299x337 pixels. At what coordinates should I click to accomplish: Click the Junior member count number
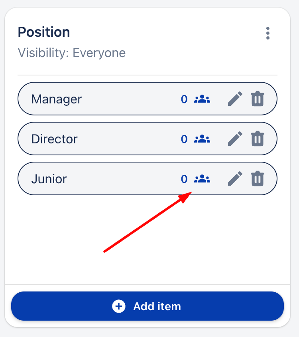tap(184, 179)
